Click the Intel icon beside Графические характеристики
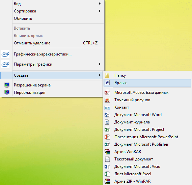 [x=5, y=54]
